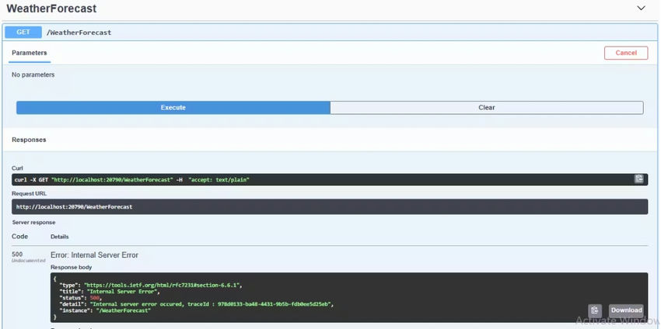Download the response body
Screen dimensions: 661x329
pos(626,310)
